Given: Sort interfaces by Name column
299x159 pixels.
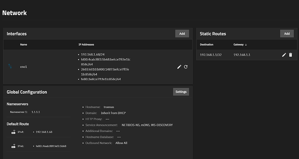Looking at the screenshot, I should 24,45.
